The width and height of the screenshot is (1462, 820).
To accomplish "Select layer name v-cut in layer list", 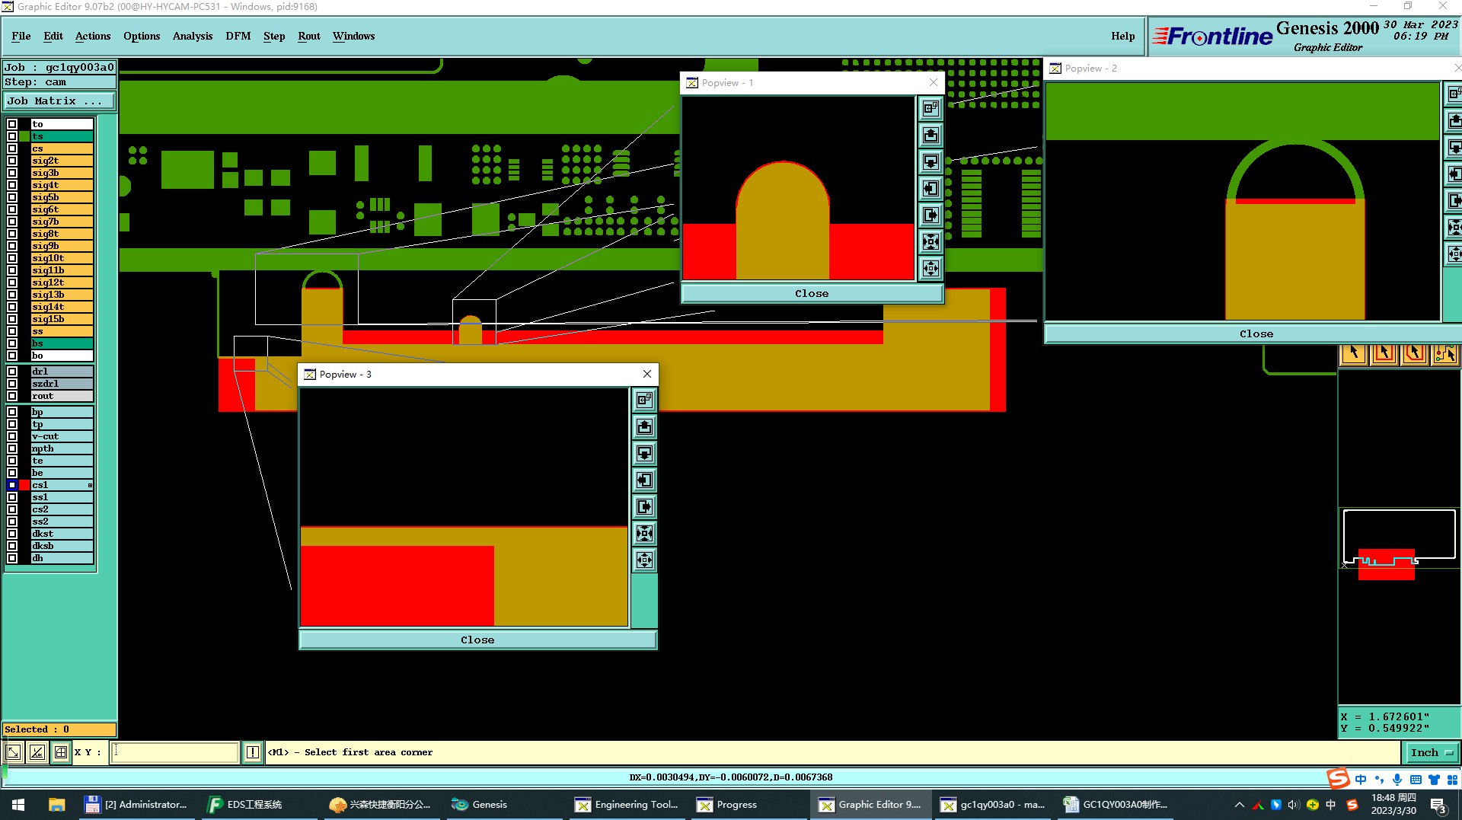I will (x=62, y=436).
